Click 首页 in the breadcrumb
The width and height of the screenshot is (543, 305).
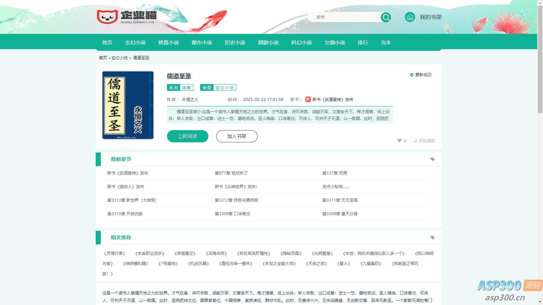point(103,58)
